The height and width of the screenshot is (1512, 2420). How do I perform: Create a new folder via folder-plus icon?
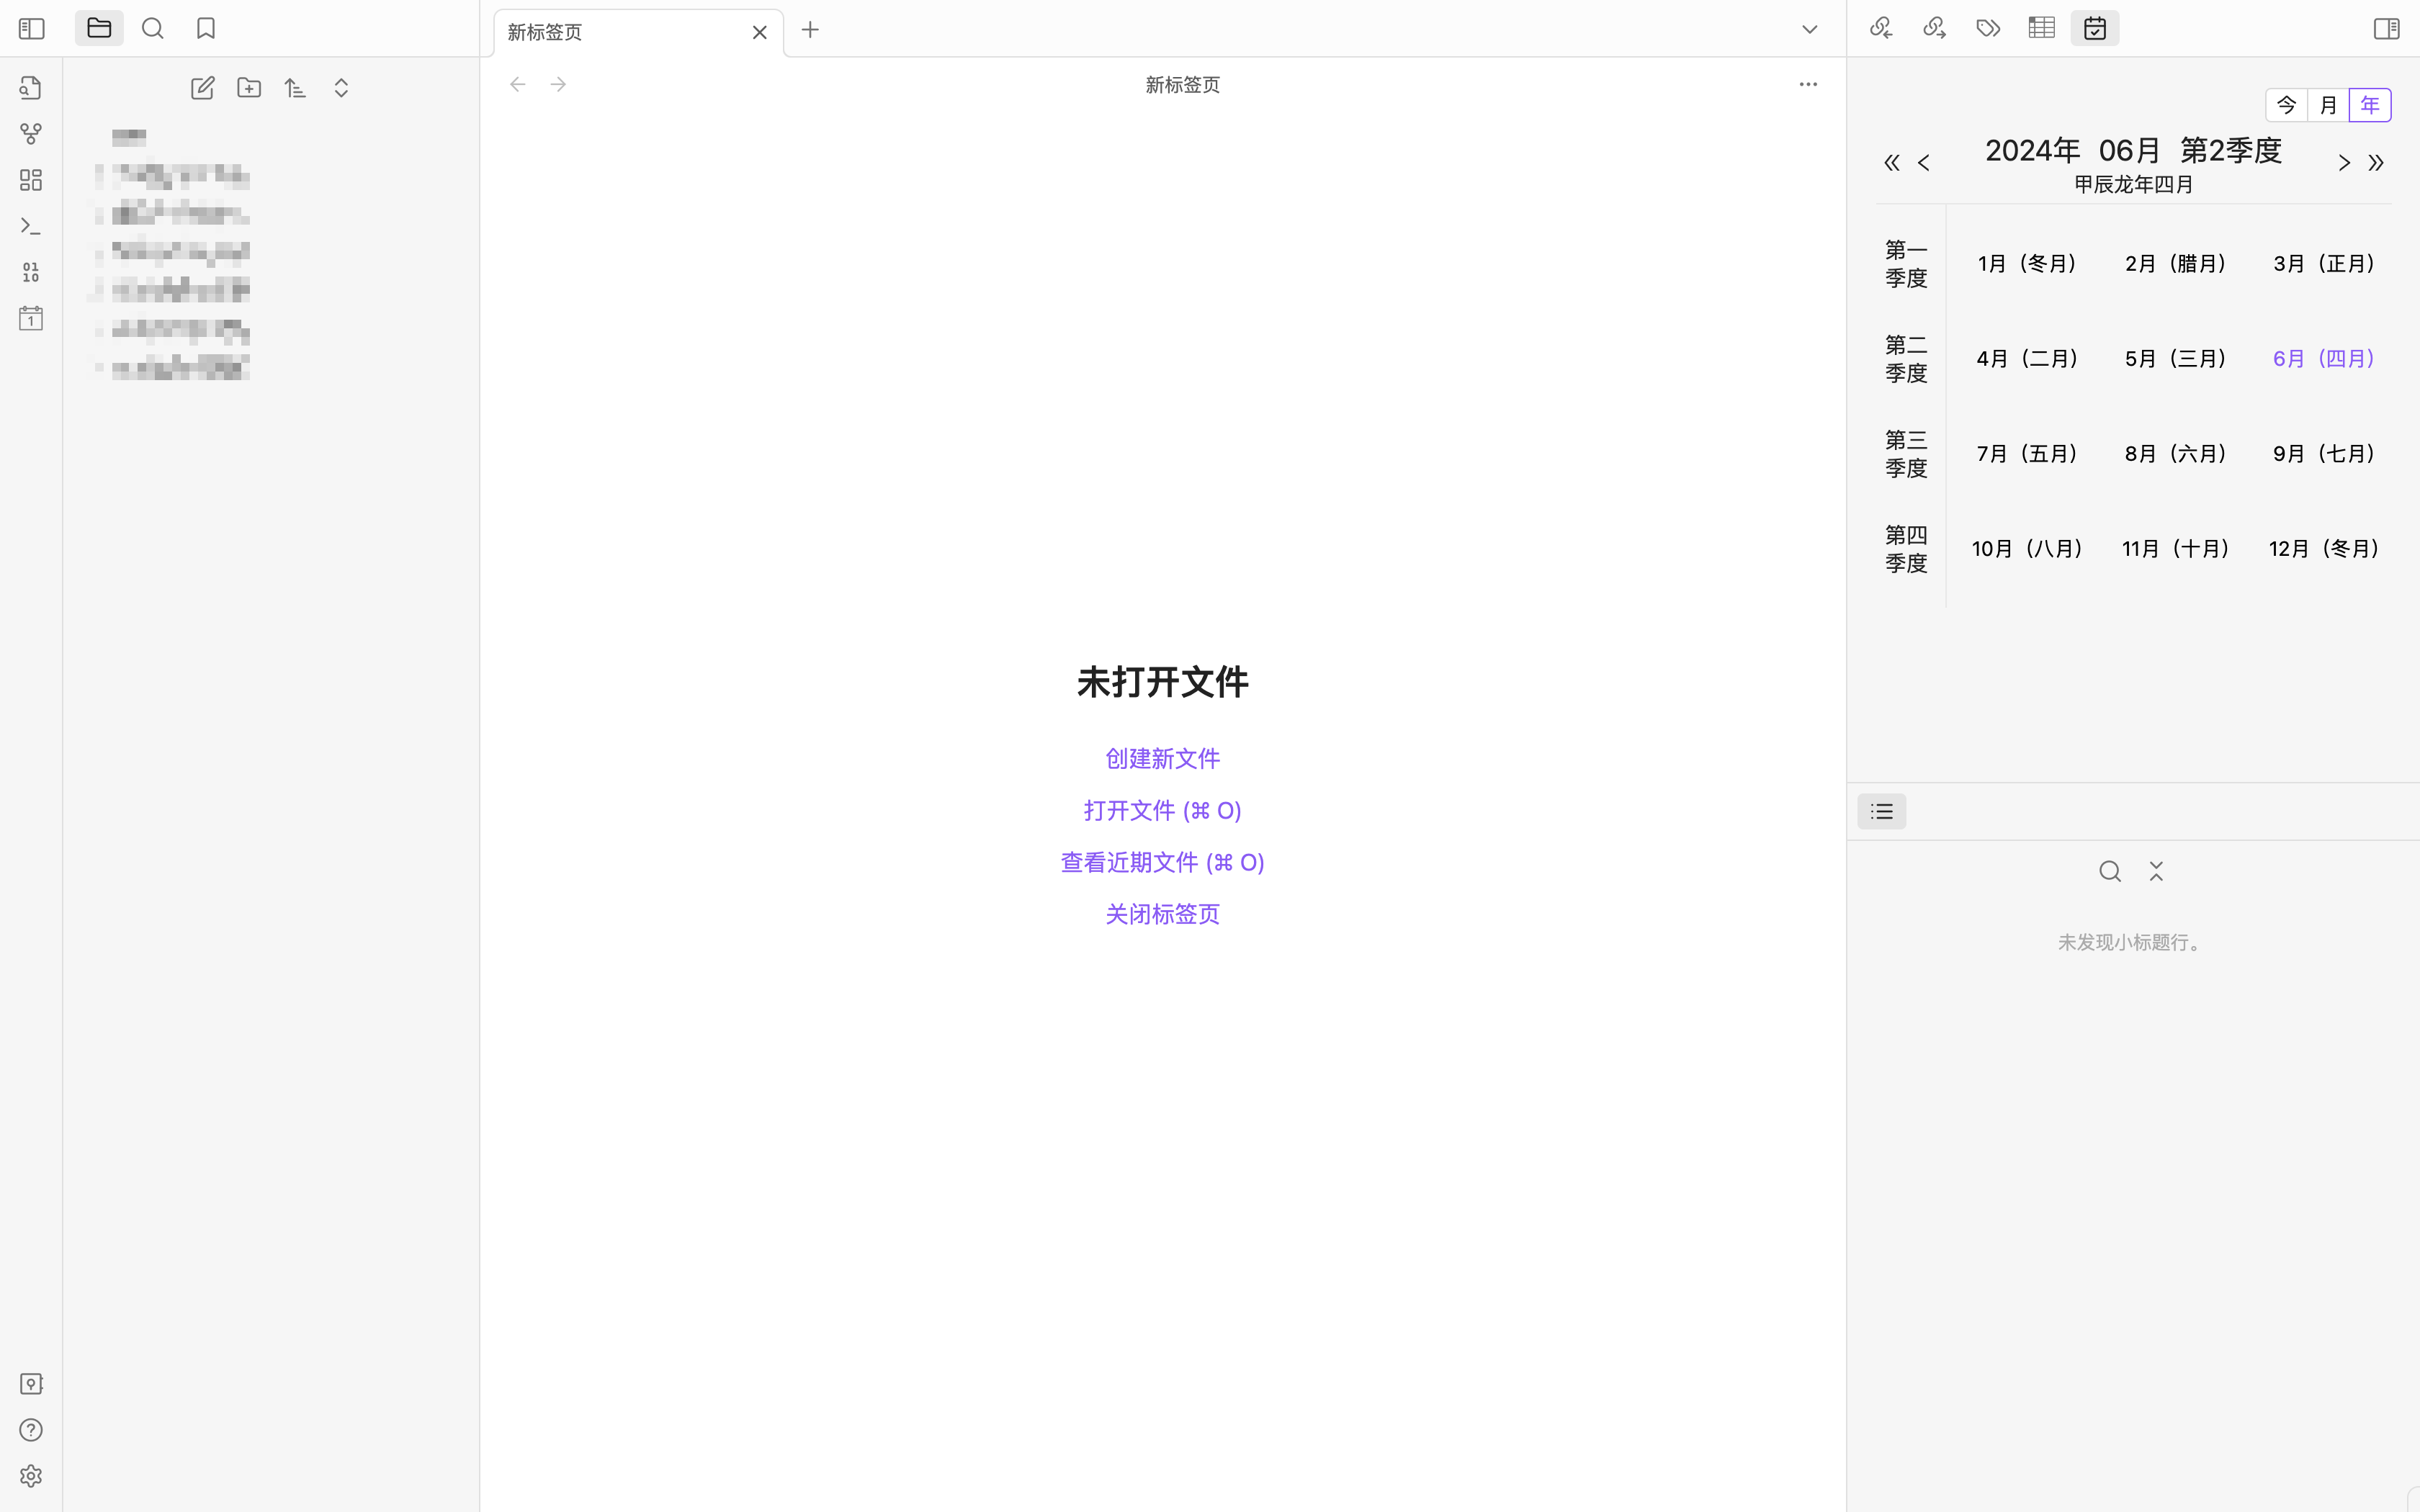[x=249, y=88]
